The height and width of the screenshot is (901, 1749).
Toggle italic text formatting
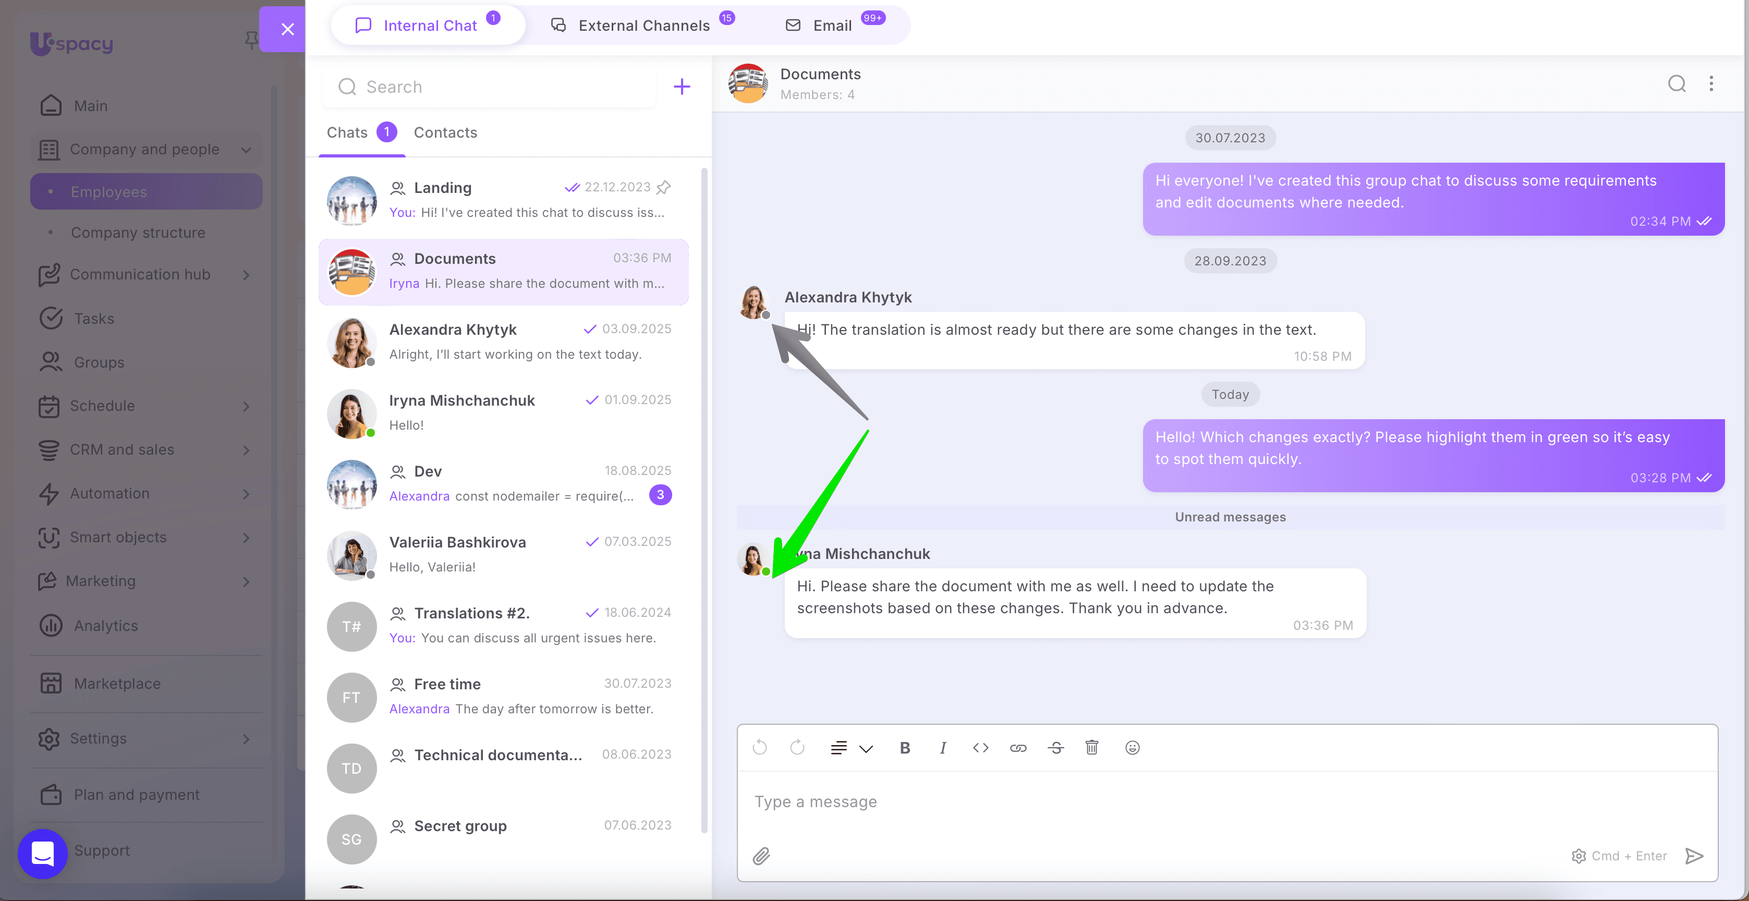pos(942,748)
